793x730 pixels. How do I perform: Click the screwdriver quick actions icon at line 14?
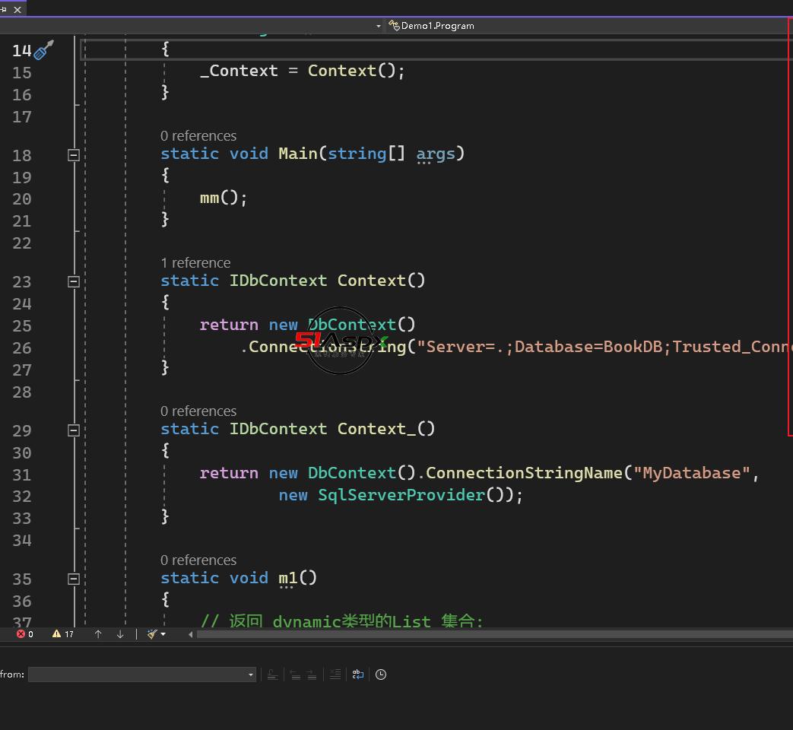click(x=43, y=49)
